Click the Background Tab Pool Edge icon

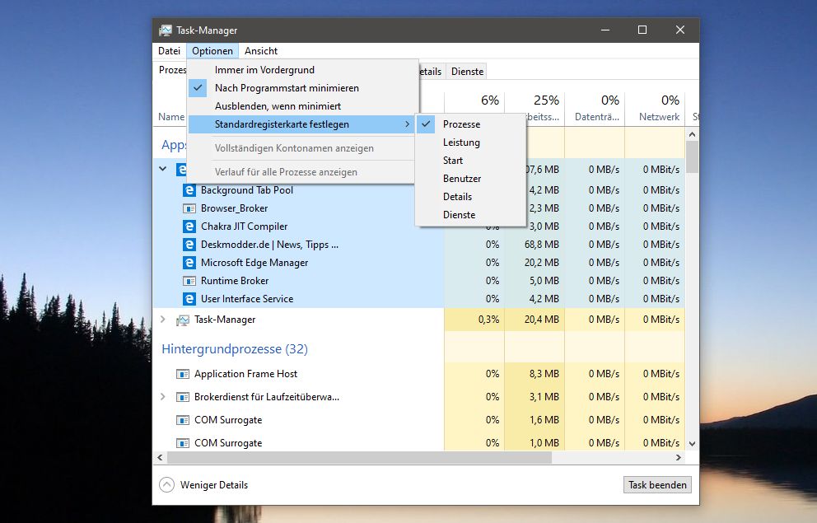coord(189,190)
